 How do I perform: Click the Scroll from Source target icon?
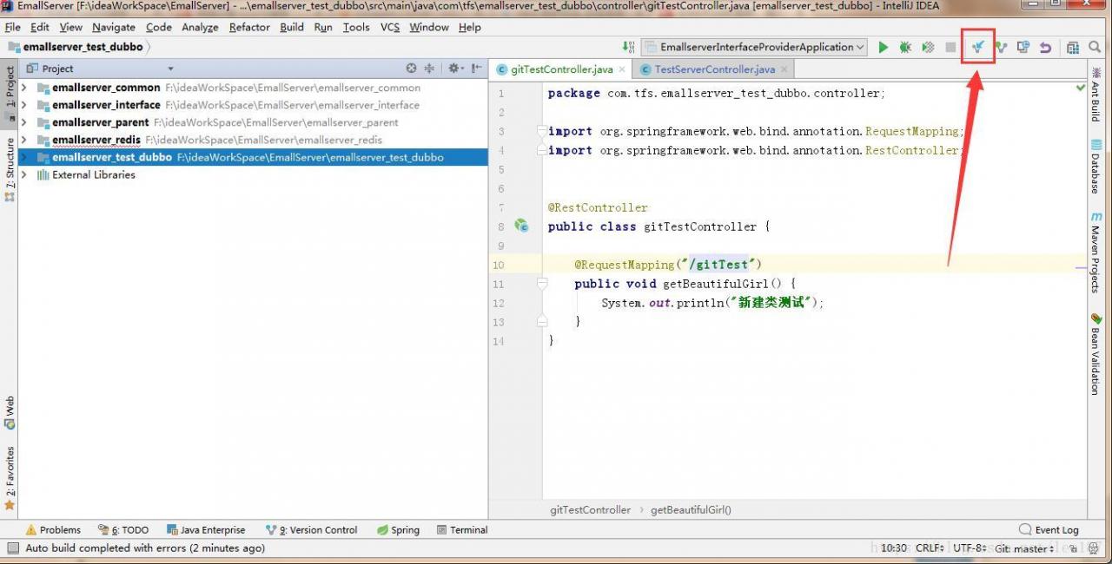click(411, 69)
